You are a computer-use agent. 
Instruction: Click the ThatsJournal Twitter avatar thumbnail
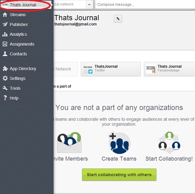point(88,69)
